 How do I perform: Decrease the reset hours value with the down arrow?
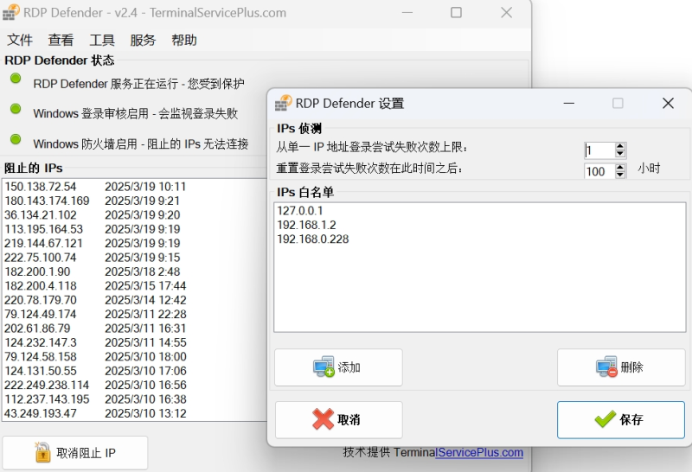coord(620,175)
